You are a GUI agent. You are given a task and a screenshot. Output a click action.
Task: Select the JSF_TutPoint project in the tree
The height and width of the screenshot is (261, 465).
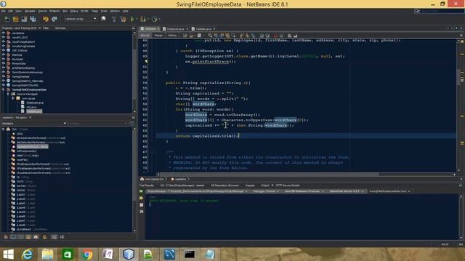pos(20,51)
